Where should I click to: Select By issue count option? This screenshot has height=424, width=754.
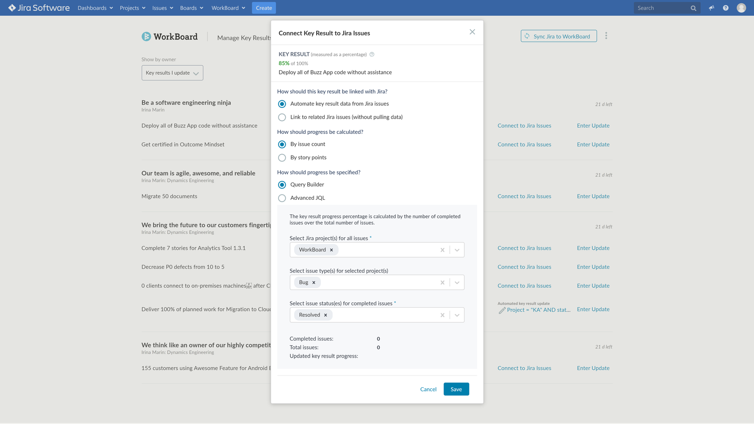click(282, 144)
